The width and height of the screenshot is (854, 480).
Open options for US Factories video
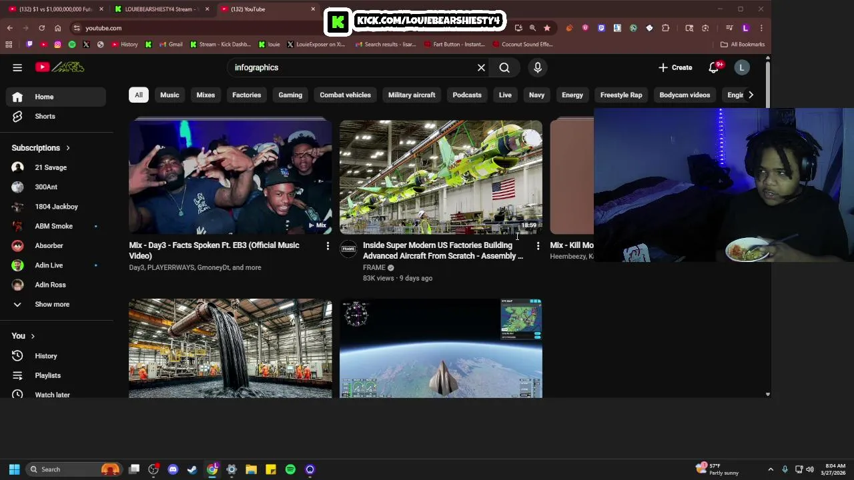538,246
